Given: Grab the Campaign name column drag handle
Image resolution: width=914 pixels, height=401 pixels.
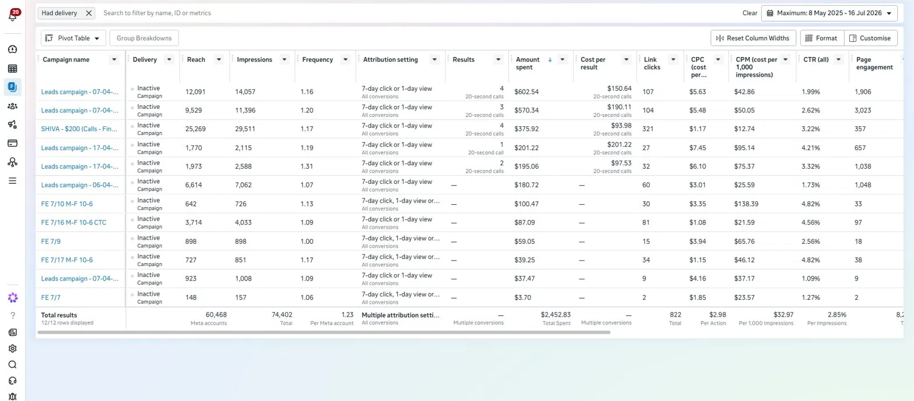Looking at the screenshot, I should click(x=39, y=59).
